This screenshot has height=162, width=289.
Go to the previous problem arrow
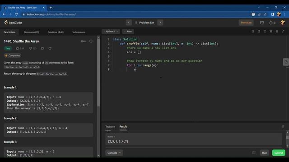tap(129, 22)
